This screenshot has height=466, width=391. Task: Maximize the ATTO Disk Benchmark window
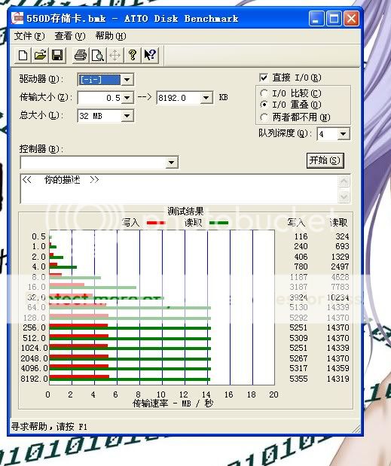(334, 19)
